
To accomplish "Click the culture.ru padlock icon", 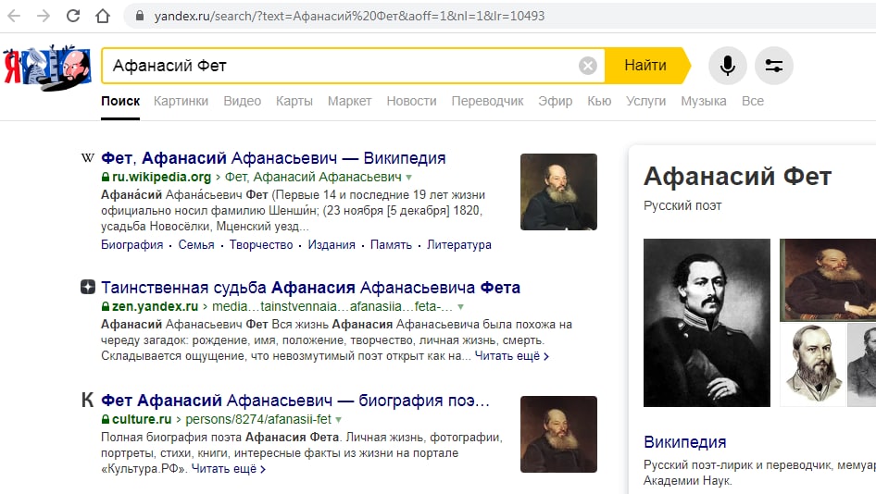I will click(105, 419).
